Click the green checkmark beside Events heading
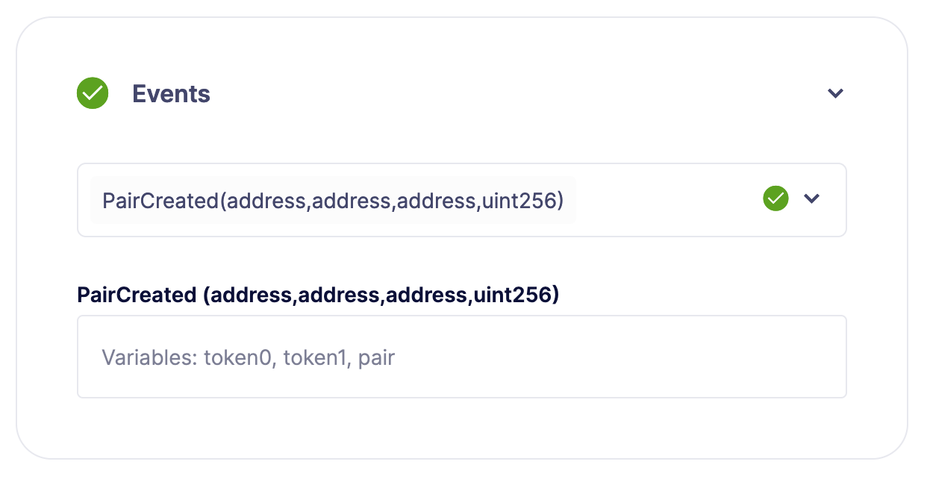The image size is (927, 482). [93, 93]
